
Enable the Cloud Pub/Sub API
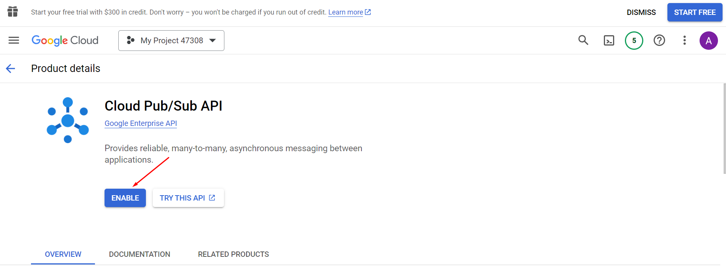(125, 198)
